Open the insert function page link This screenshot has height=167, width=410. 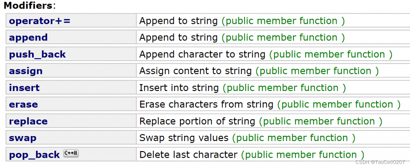point(24,88)
